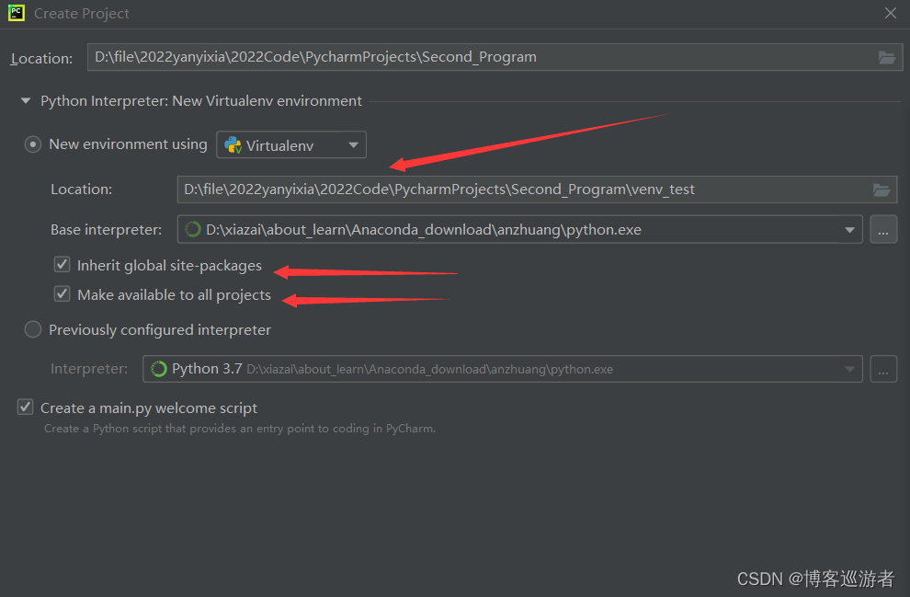The height and width of the screenshot is (597, 910).
Task: Uncheck Make available to all projects
Action: click(x=63, y=293)
